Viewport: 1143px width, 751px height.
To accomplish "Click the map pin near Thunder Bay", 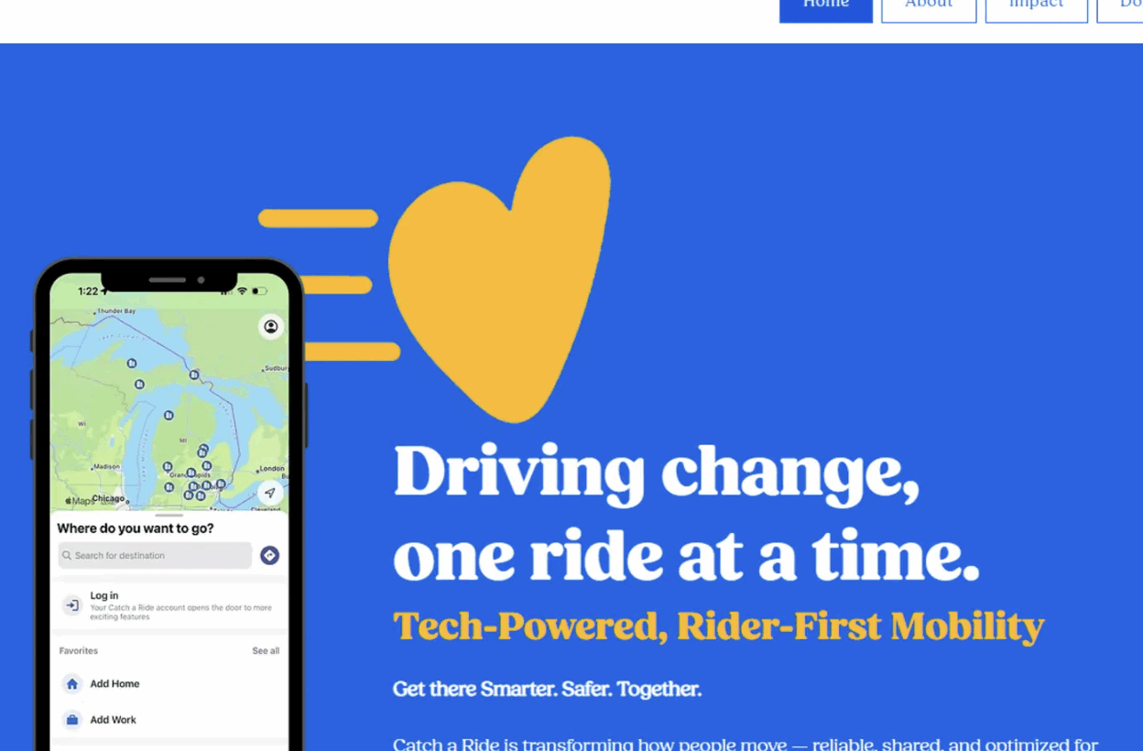I will click(x=131, y=364).
